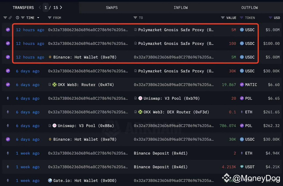Click the value 19.867 MATIC
Viewport: 283px width, 186px height.
pos(229,85)
